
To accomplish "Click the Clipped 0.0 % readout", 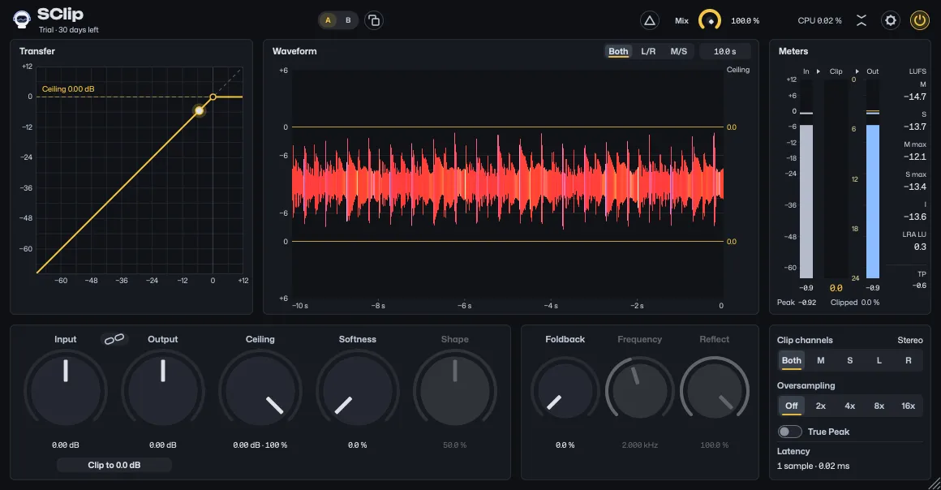I will 854,303.
